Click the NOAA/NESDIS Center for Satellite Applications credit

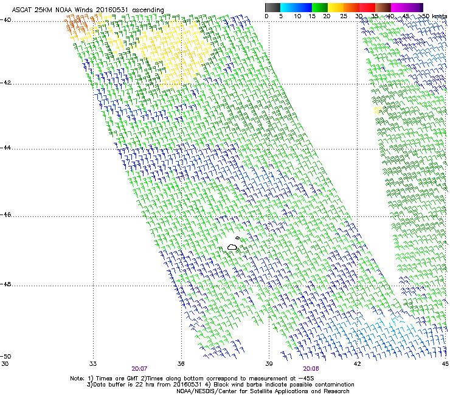pyautogui.click(x=263, y=391)
